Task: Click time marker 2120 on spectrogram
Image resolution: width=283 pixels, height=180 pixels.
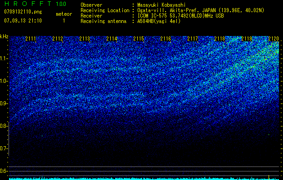Action: (x=274, y=39)
